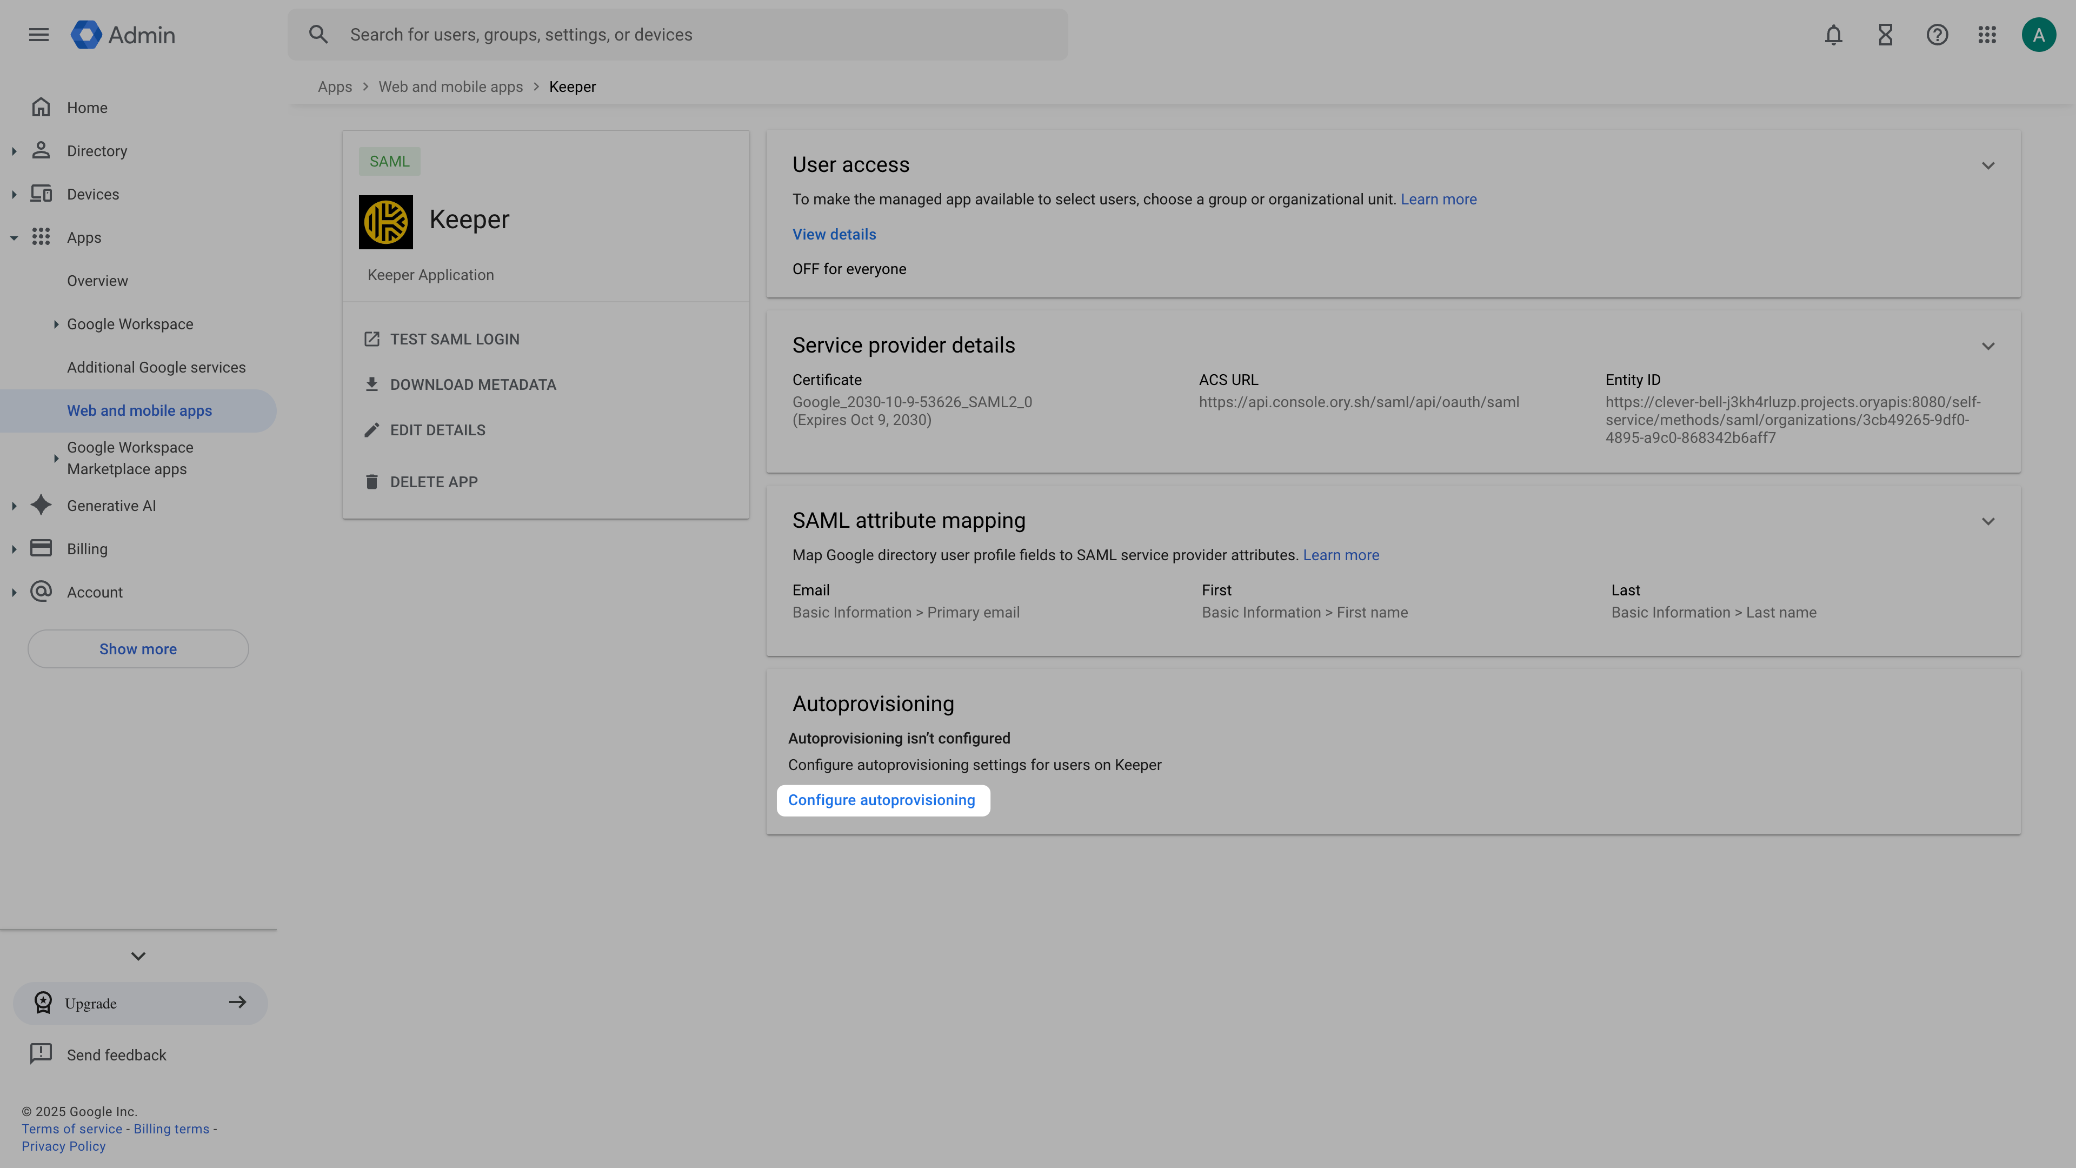
Task: Collapse the SAML attribute mapping panel
Action: [x=1988, y=521]
